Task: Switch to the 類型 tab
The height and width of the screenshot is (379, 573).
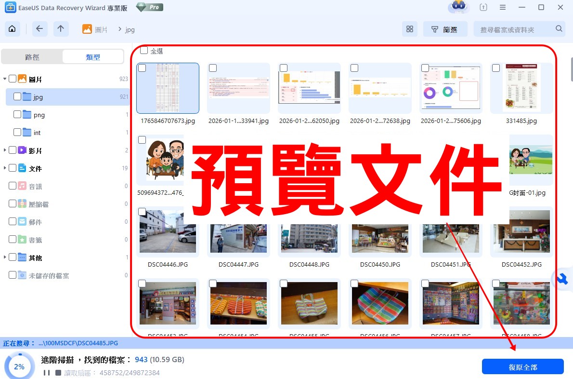Action: pos(93,57)
